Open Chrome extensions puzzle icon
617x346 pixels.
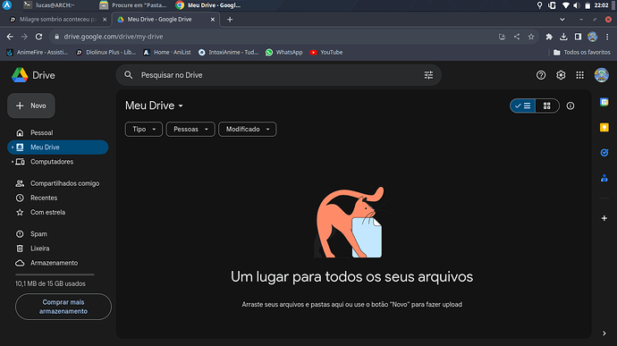click(548, 37)
